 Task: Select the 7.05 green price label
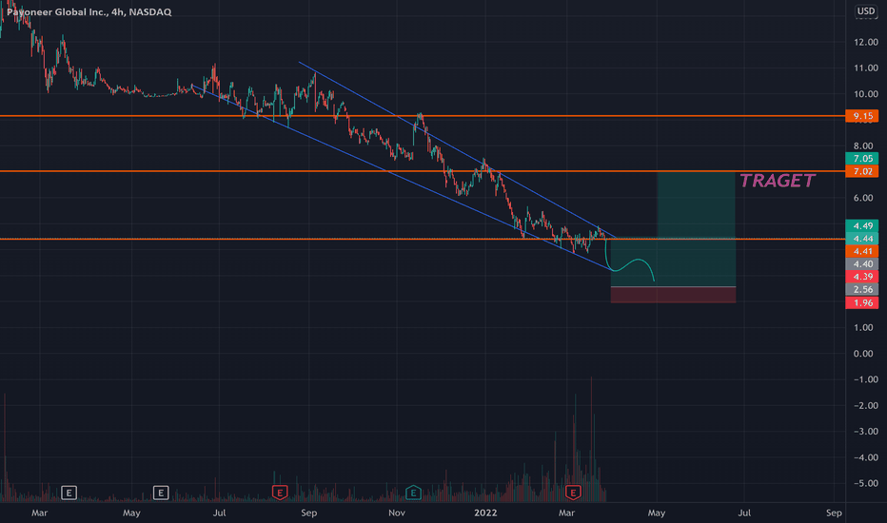862,159
